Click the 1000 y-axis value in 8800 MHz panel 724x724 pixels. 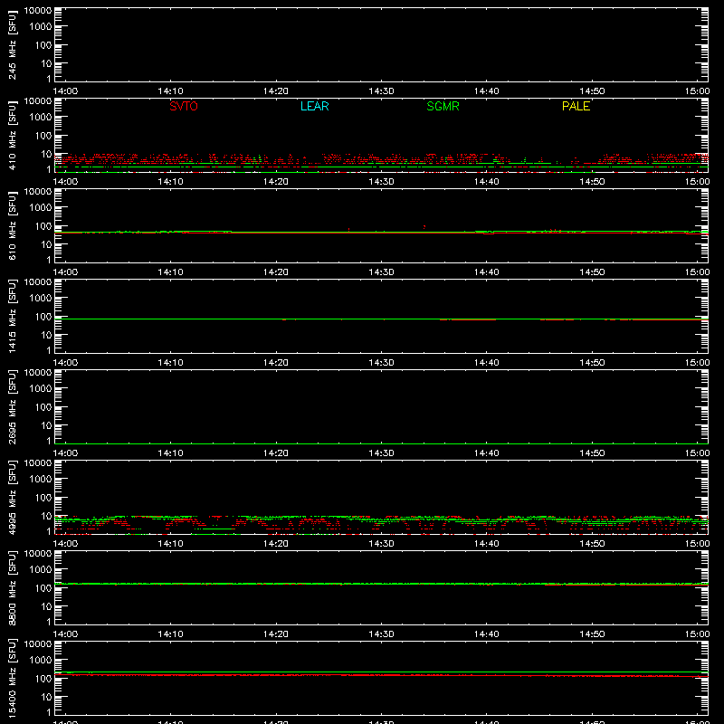41,570
